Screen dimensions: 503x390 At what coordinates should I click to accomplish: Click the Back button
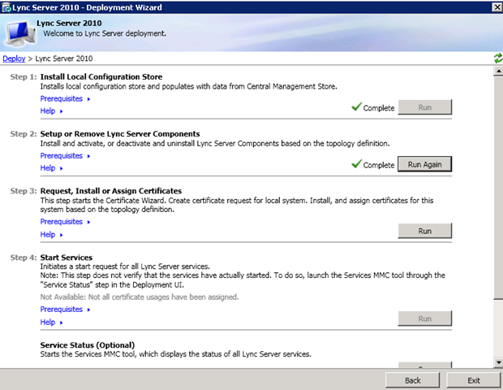click(412, 380)
